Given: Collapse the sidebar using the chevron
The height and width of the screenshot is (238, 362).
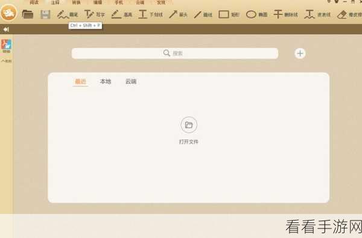Looking at the screenshot, I should (6, 61).
